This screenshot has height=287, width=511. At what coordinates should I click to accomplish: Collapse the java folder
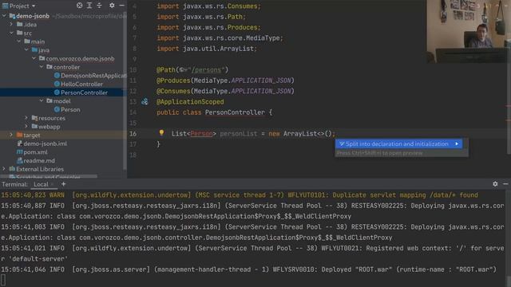26,49
